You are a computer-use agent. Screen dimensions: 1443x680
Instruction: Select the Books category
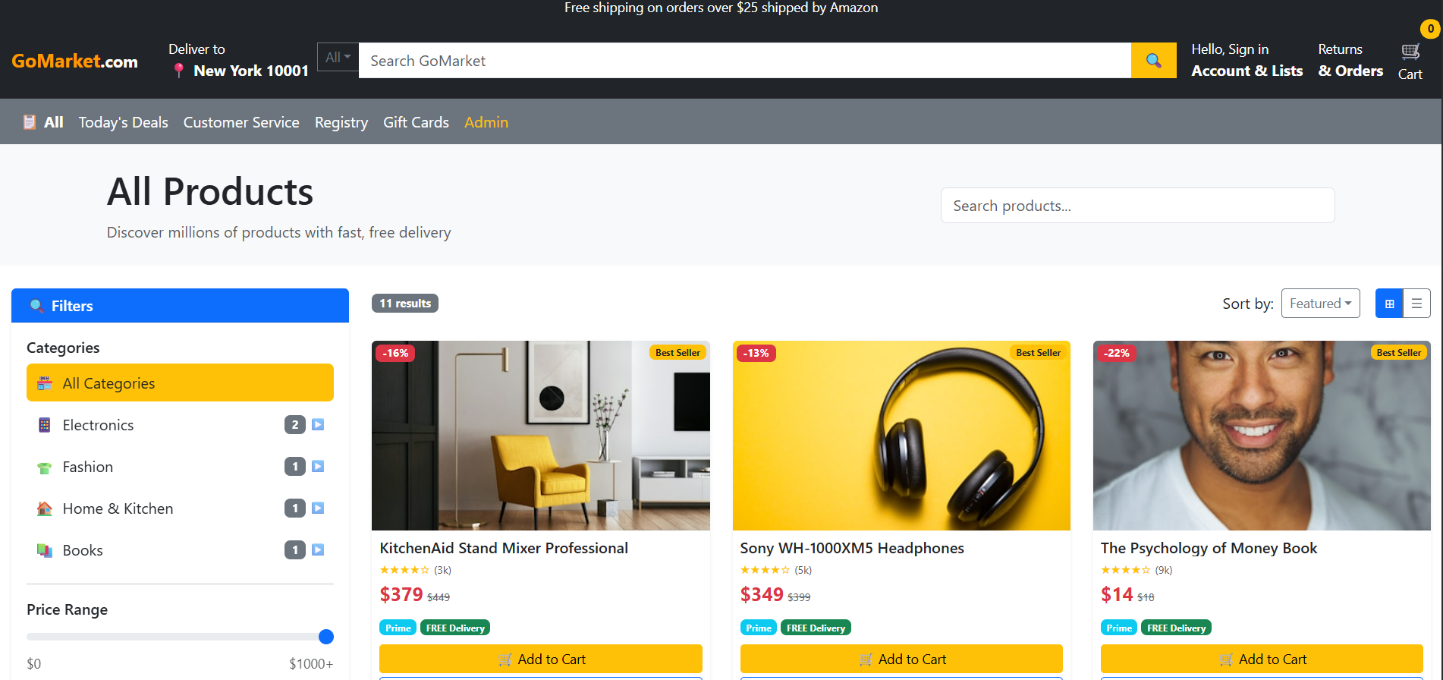[x=180, y=550]
